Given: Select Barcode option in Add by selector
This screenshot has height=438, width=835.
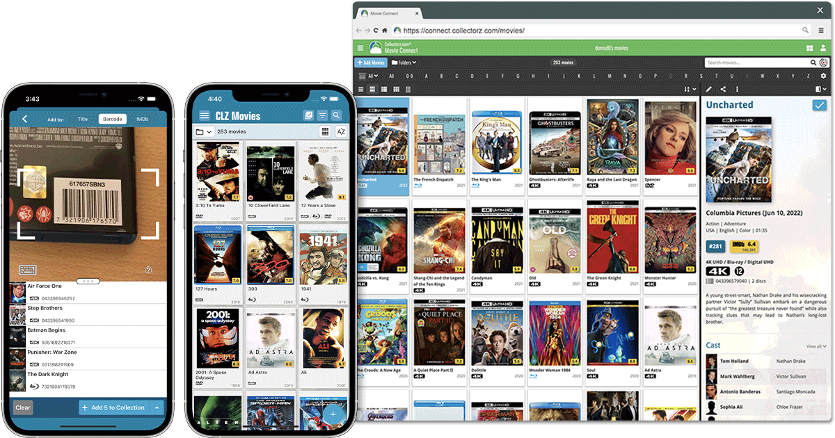Looking at the screenshot, I should click(113, 119).
